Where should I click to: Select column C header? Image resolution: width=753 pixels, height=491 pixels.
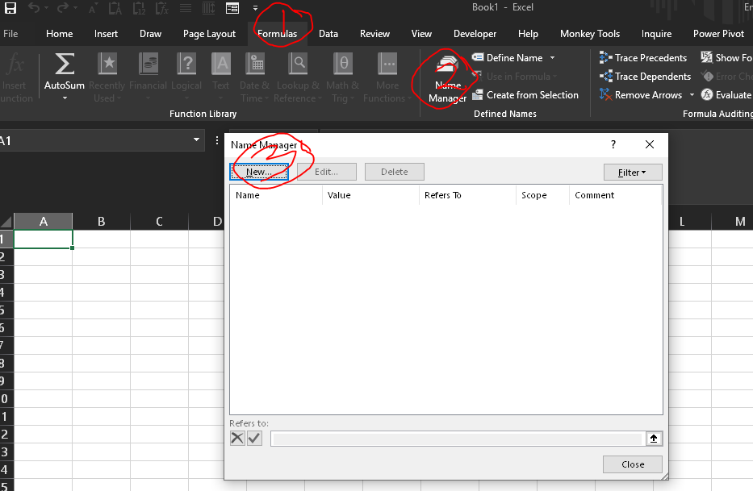tap(160, 221)
